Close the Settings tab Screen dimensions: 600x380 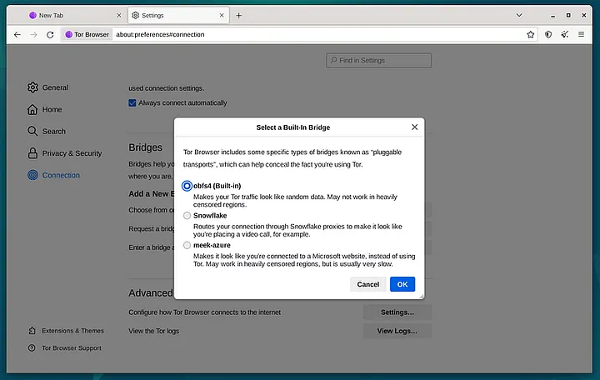(222, 15)
